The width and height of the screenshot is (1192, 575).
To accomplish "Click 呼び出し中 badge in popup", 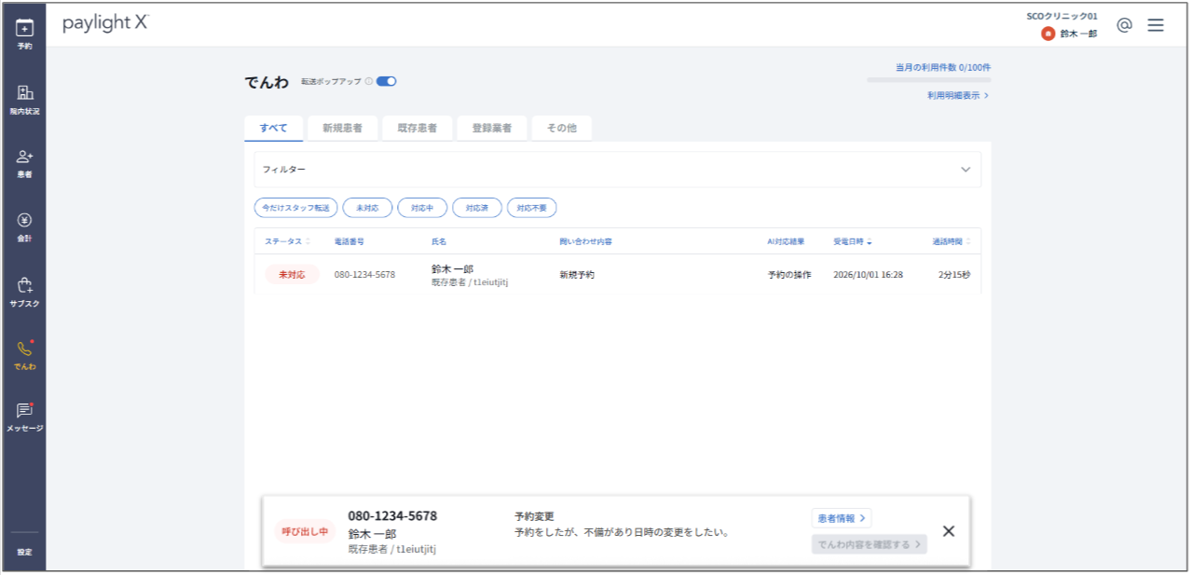I will pyautogui.click(x=305, y=531).
